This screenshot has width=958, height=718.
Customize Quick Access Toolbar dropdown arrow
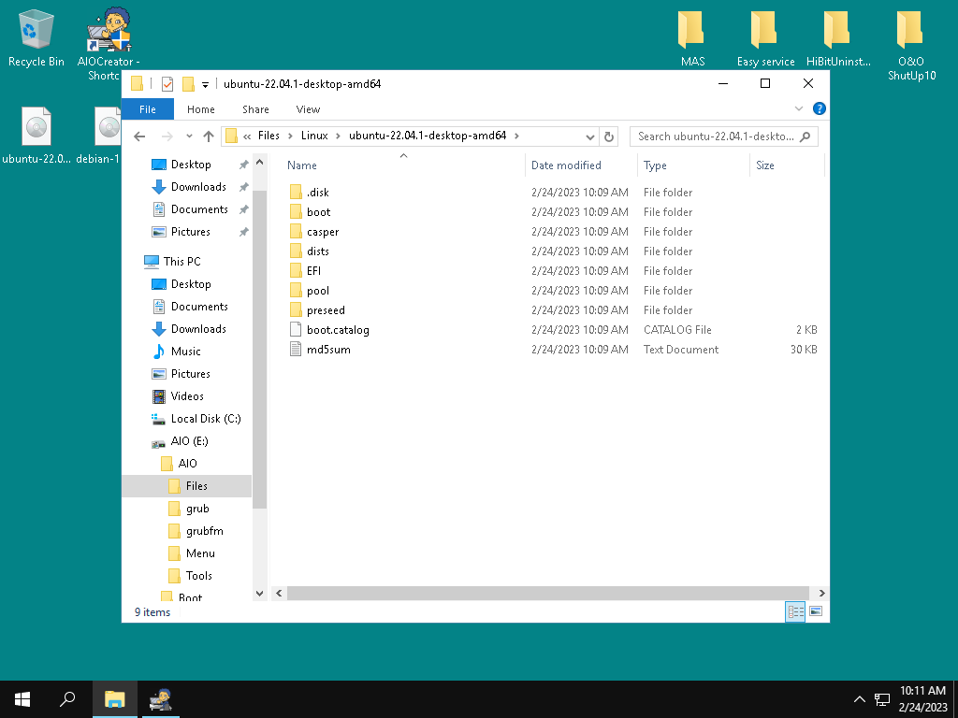[205, 84]
